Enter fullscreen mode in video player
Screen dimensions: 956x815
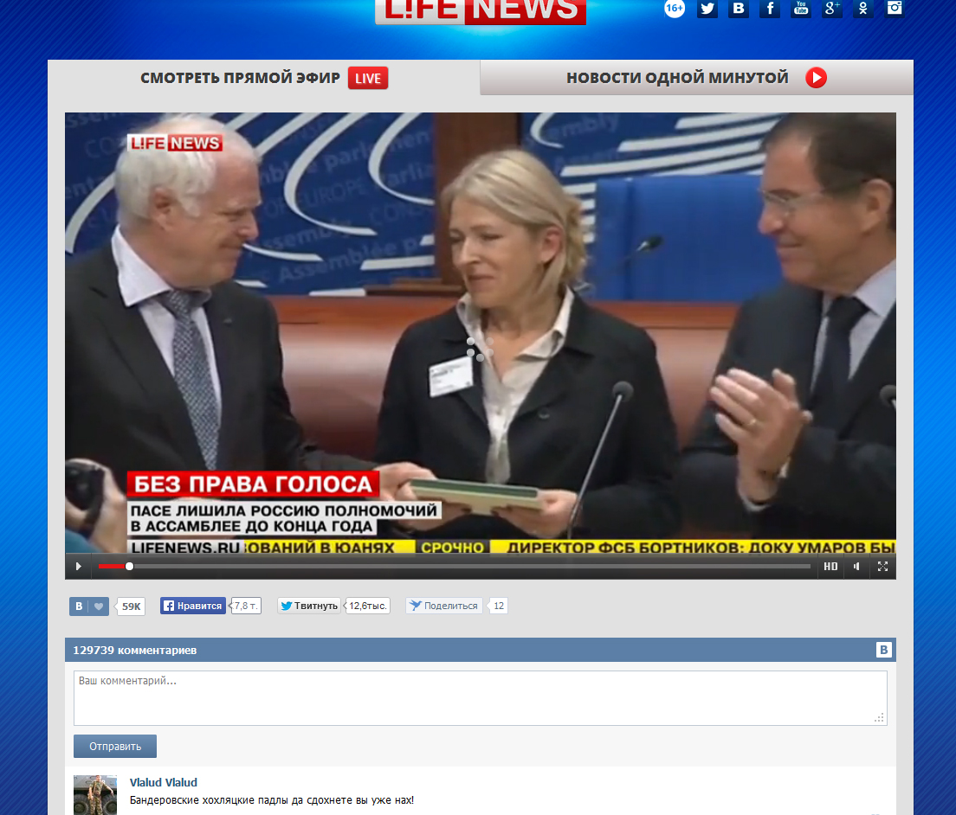(883, 567)
